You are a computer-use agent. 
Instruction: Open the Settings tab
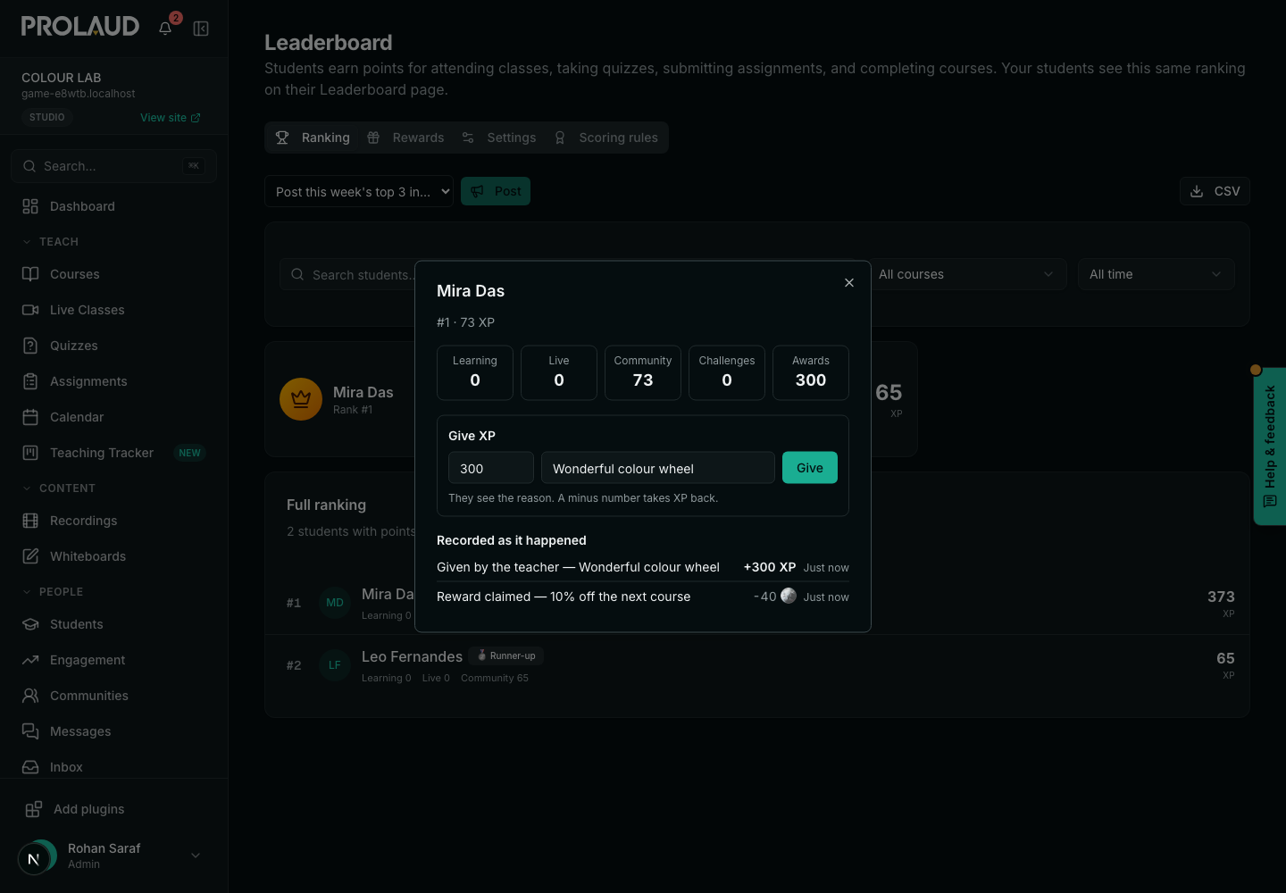(499, 138)
